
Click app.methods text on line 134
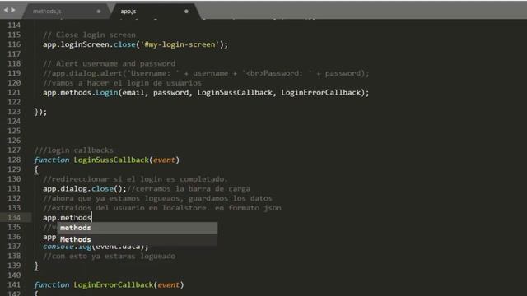tap(67, 217)
